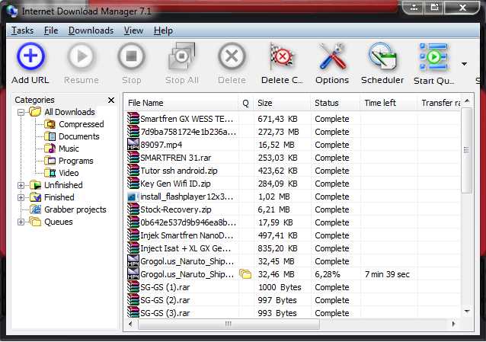Select the SMARTFREN 31.rar row
486x342 pixels.
click(x=293, y=158)
